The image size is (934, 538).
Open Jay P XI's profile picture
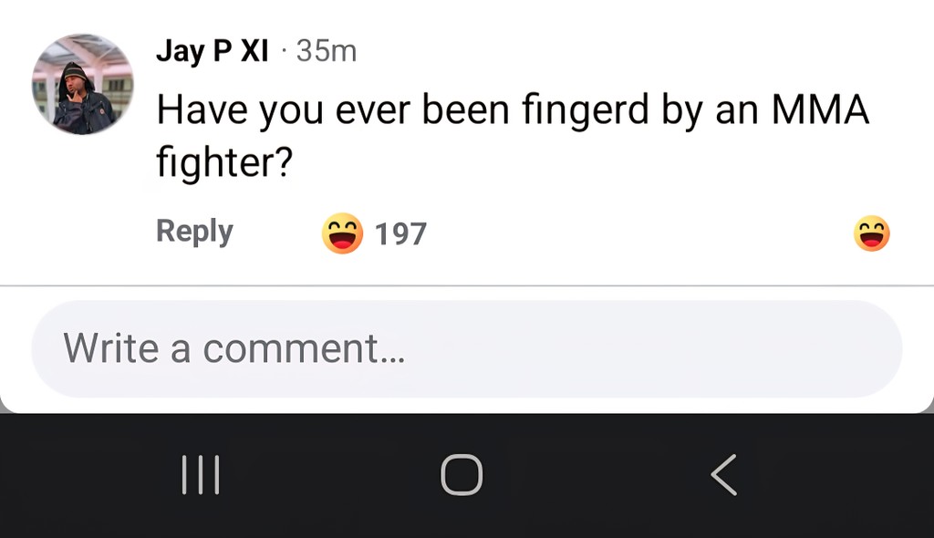83,85
